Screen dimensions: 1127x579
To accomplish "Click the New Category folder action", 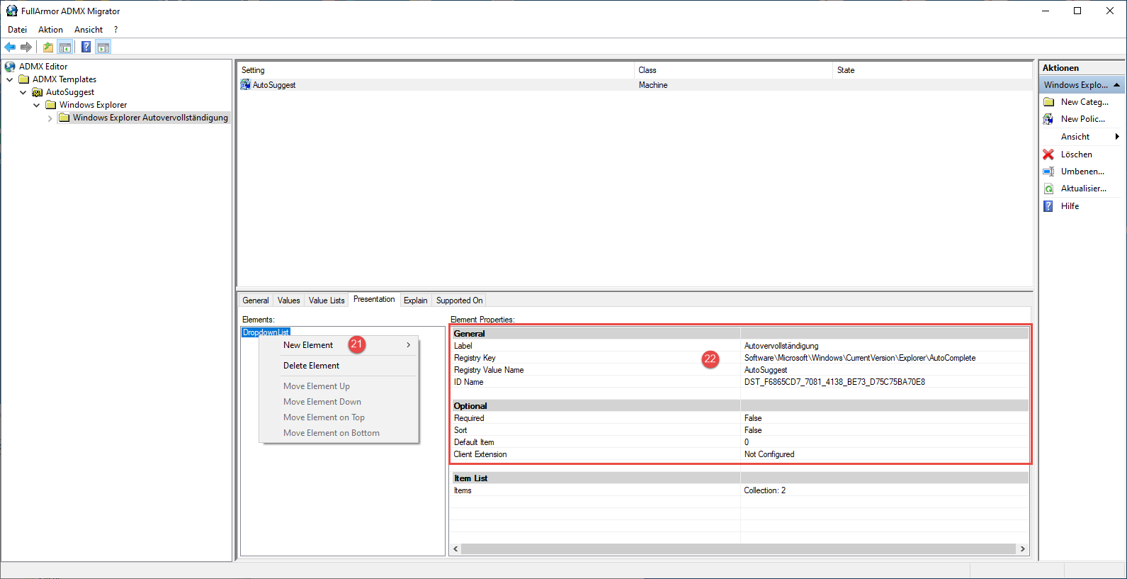I will point(1048,102).
